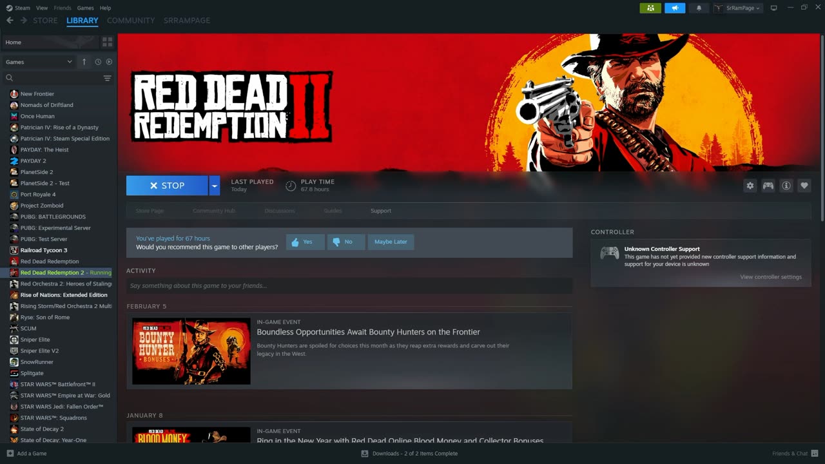Open Bounty Hunter Bonuses event thumbnail
The image size is (825, 464).
pyautogui.click(x=191, y=351)
